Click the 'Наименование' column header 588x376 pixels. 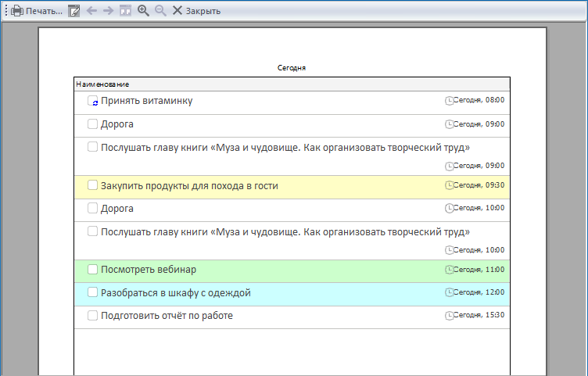292,84
